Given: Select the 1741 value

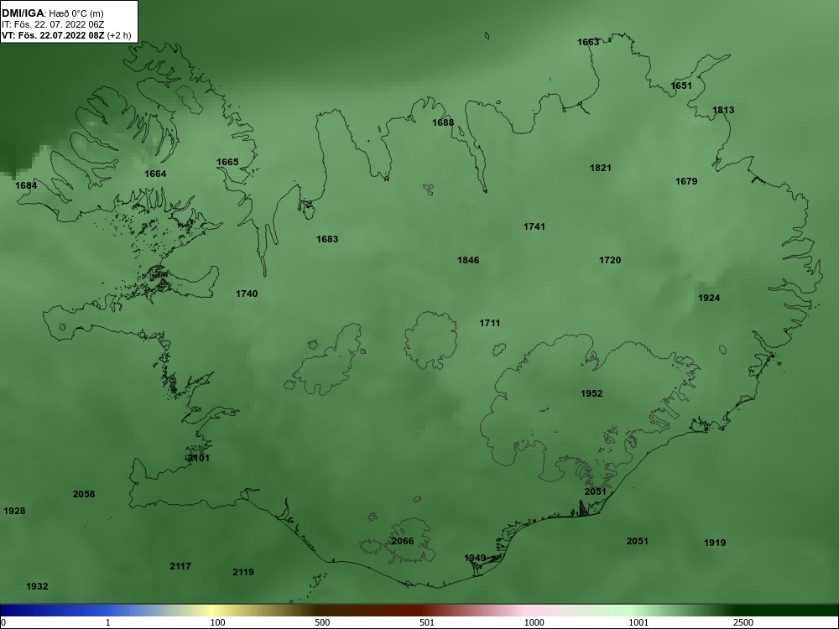Looking at the screenshot, I should tap(534, 226).
